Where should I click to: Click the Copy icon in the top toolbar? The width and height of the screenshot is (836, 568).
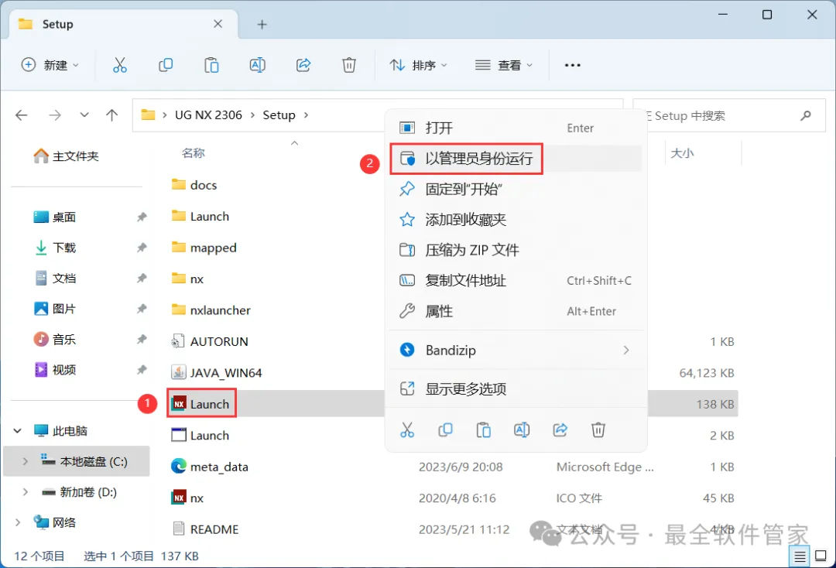pos(166,65)
